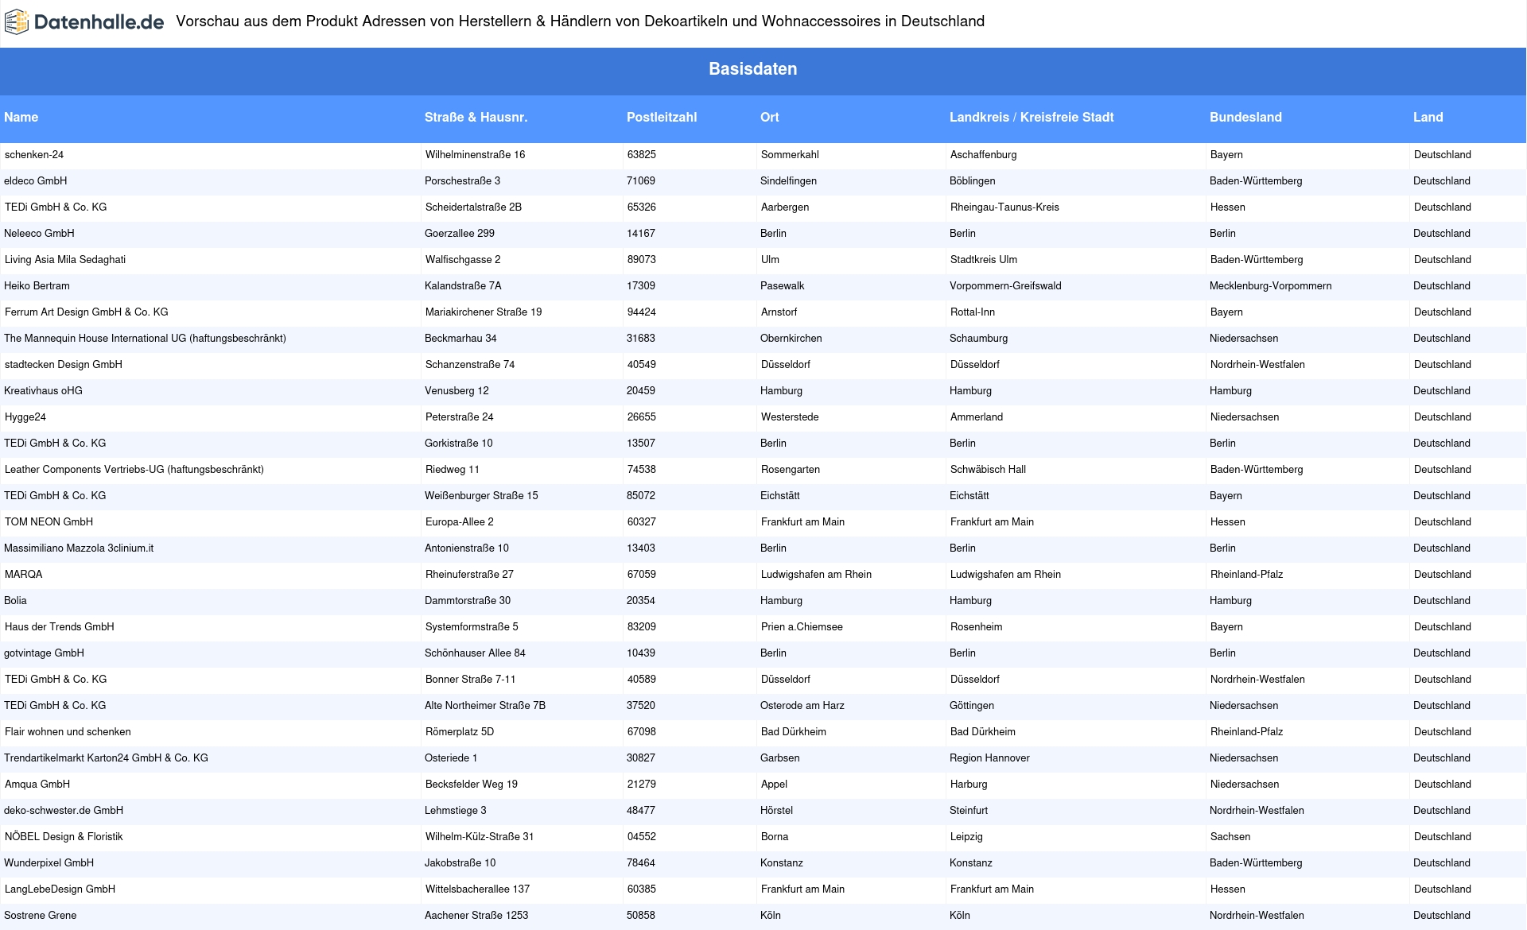Click the deko-schwester.de GmbH cell

point(64,811)
